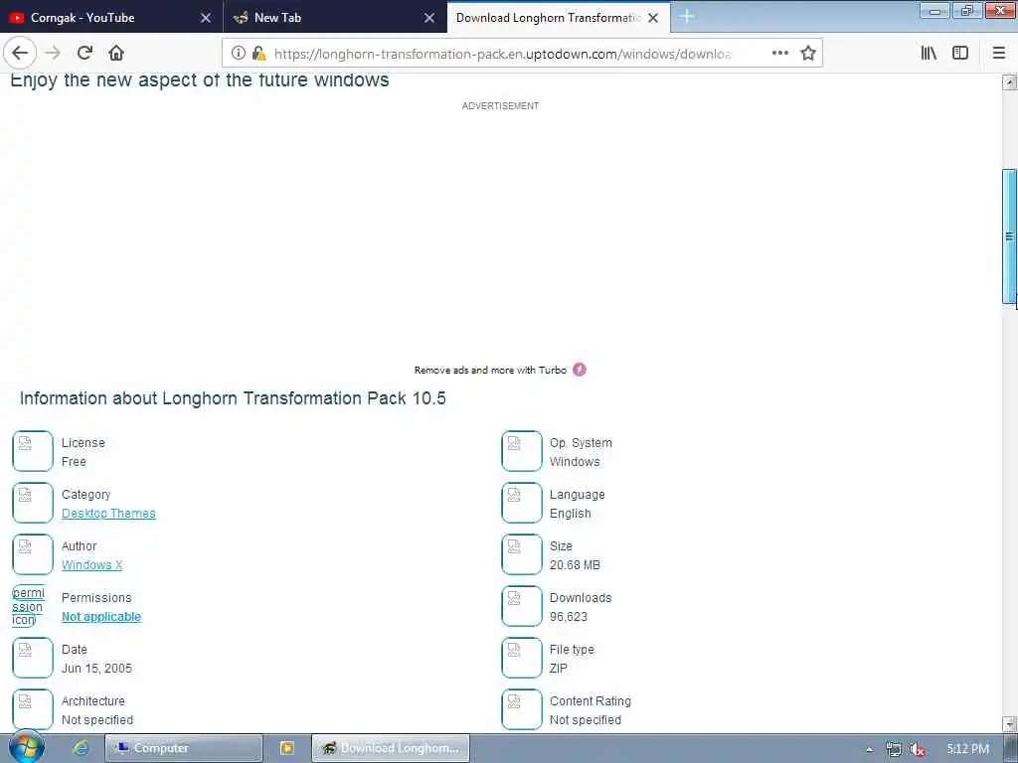Image resolution: width=1018 pixels, height=763 pixels.
Task: Close the New Tab tab
Action: [x=429, y=18]
